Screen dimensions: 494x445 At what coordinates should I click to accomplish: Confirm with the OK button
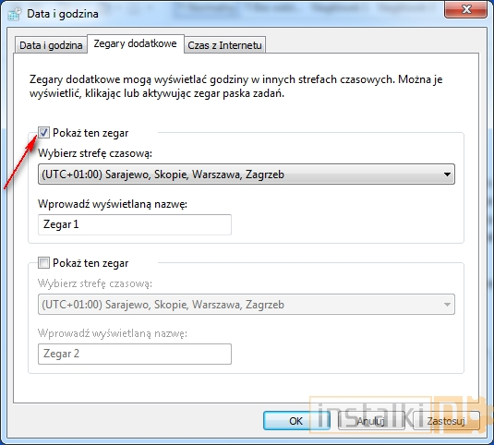(x=296, y=421)
